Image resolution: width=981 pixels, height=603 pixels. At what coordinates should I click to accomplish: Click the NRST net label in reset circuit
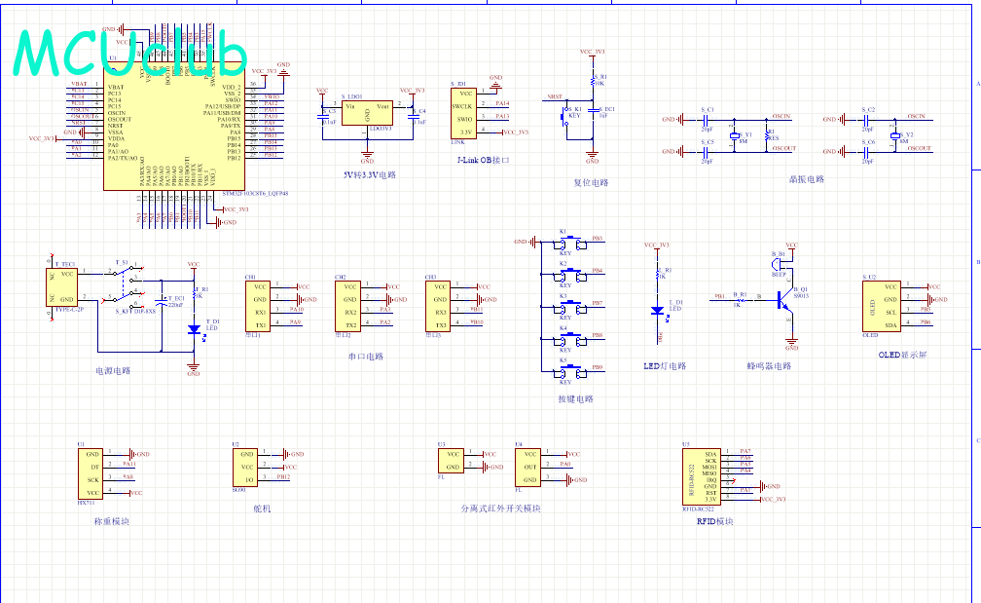(x=555, y=97)
